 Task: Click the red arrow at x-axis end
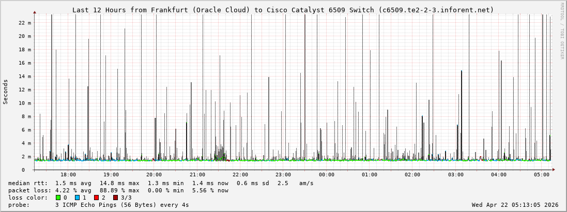tap(554, 169)
